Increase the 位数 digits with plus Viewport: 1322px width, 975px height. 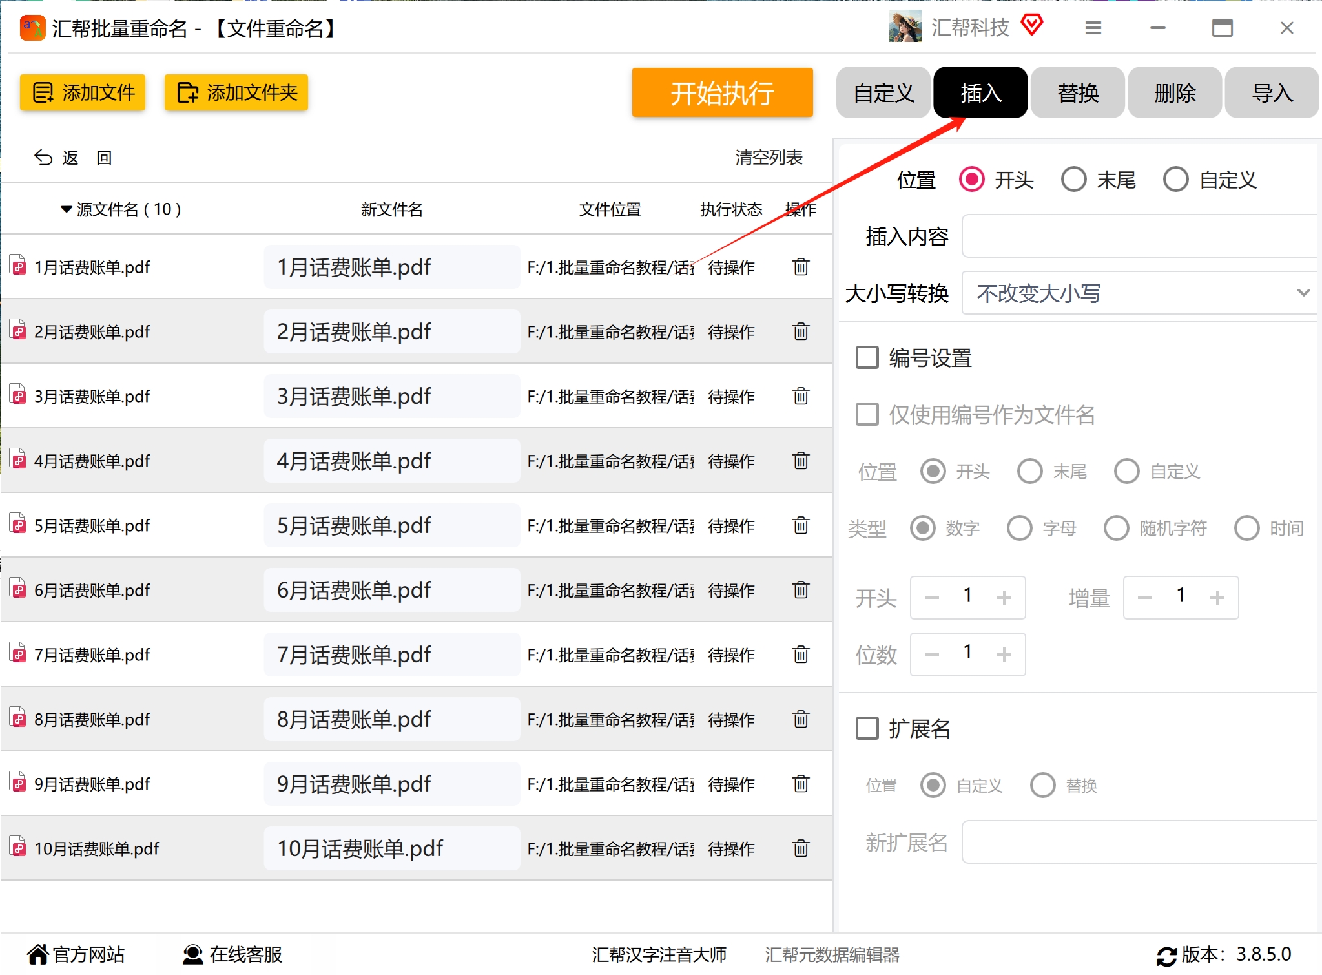click(1004, 655)
